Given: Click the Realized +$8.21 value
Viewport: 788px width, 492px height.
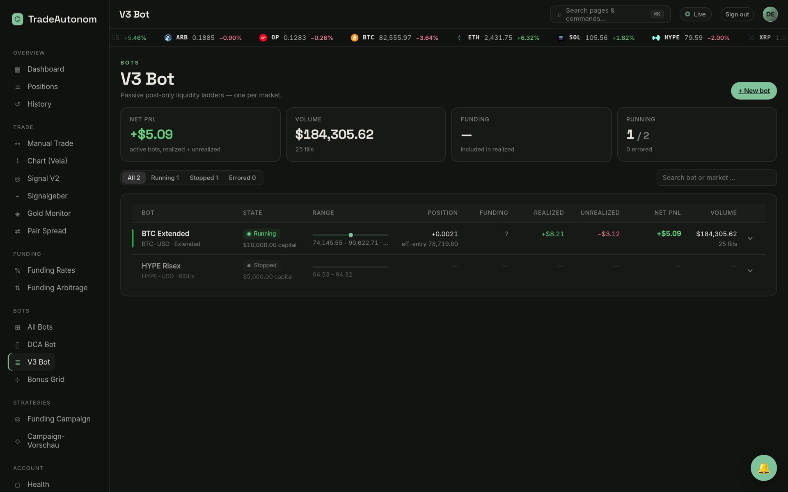Looking at the screenshot, I should (552, 234).
